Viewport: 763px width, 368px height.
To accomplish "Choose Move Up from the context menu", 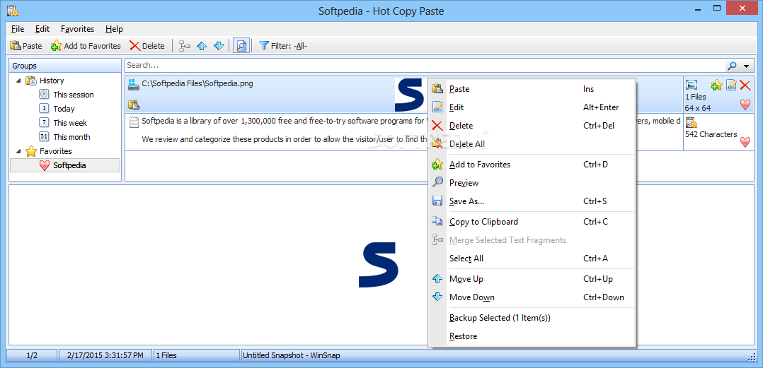I will point(532,279).
